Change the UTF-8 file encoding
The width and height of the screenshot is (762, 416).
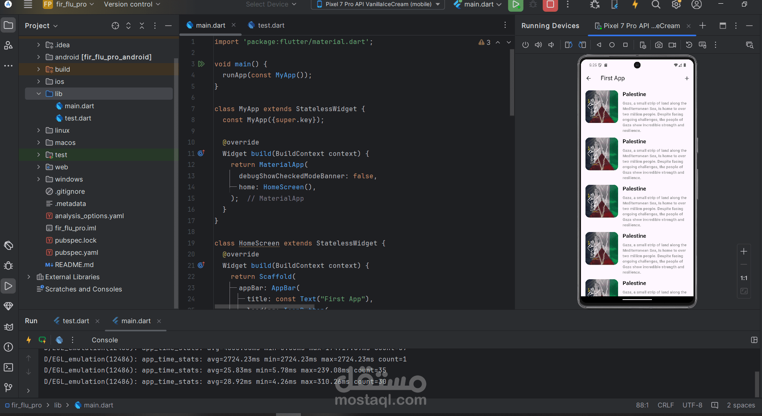pyautogui.click(x=692, y=405)
